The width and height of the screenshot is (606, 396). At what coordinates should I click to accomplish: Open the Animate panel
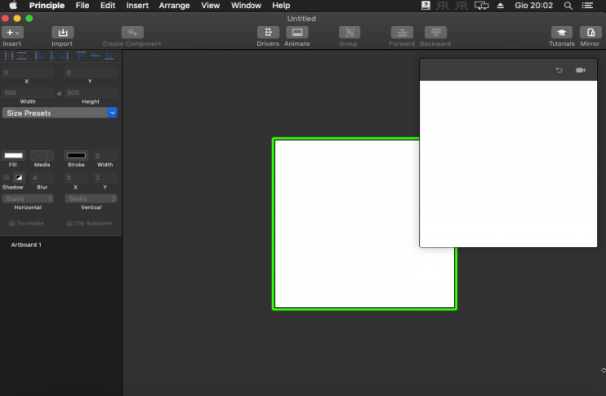pyautogui.click(x=297, y=33)
